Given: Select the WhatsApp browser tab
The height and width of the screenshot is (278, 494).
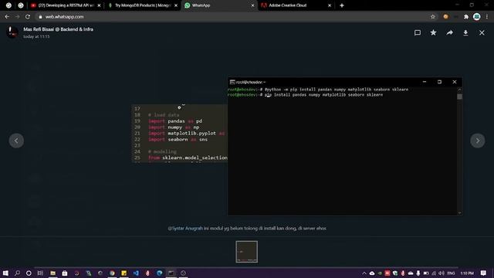Looking at the screenshot, I should (x=219, y=5).
